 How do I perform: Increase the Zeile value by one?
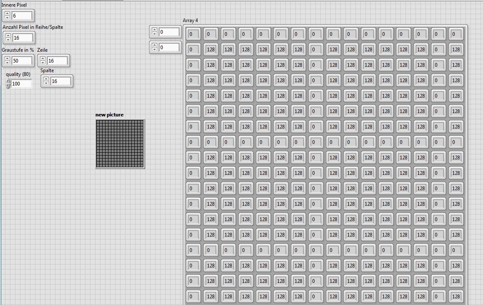coord(43,58)
